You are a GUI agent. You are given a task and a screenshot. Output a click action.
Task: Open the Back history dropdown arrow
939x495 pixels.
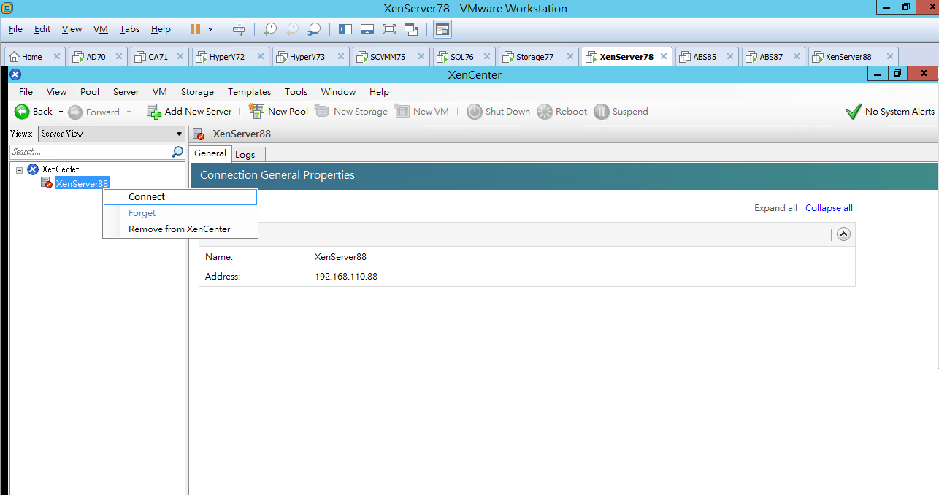pyautogui.click(x=61, y=112)
